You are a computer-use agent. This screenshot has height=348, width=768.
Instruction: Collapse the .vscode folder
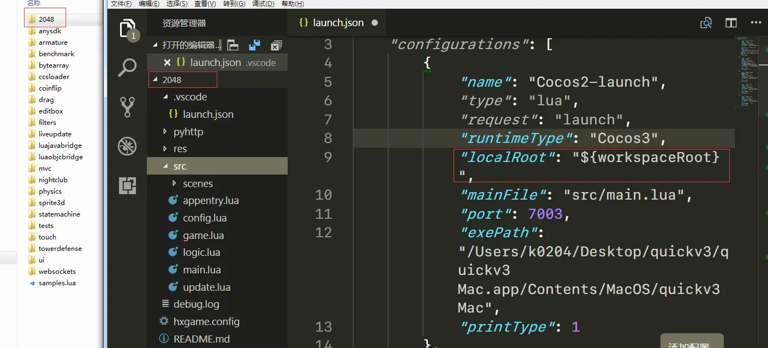pyautogui.click(x=166, y=97)
